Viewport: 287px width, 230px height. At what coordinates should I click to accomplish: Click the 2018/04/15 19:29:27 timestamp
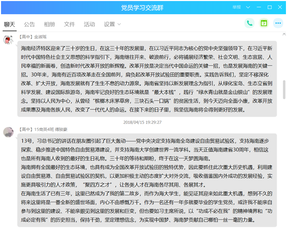(x=142, y=122)
